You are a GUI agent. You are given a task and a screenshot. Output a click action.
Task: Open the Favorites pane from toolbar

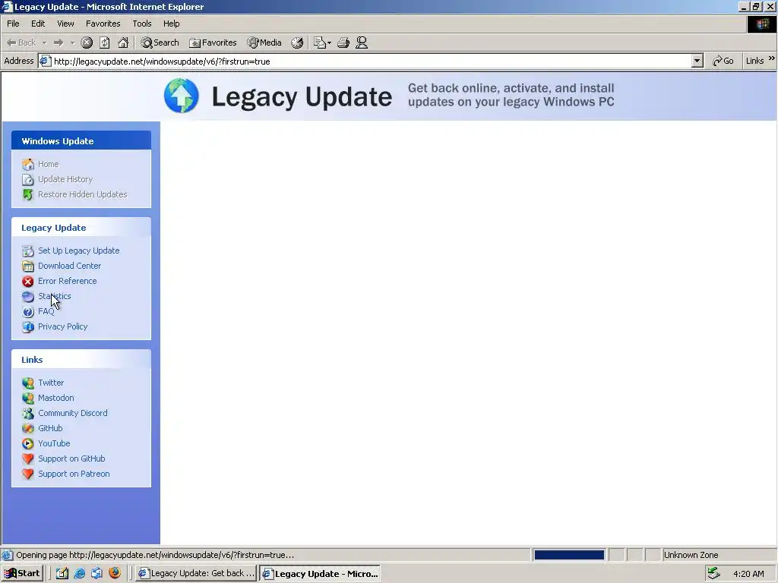coord(213,43)
